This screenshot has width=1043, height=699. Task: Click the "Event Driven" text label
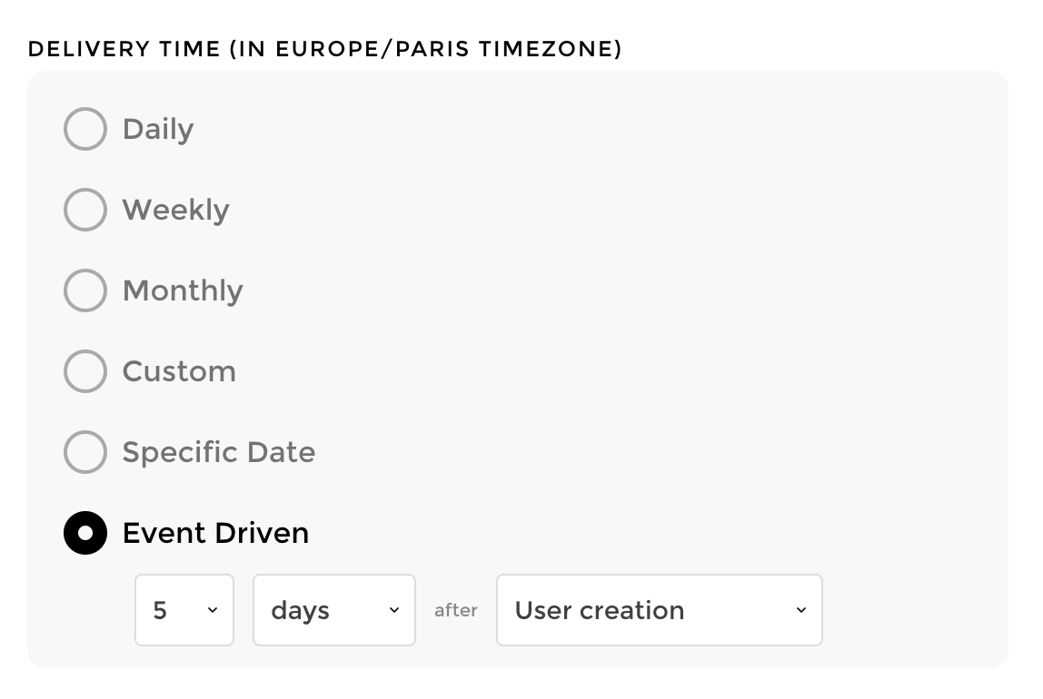click(x=215, y=533)
